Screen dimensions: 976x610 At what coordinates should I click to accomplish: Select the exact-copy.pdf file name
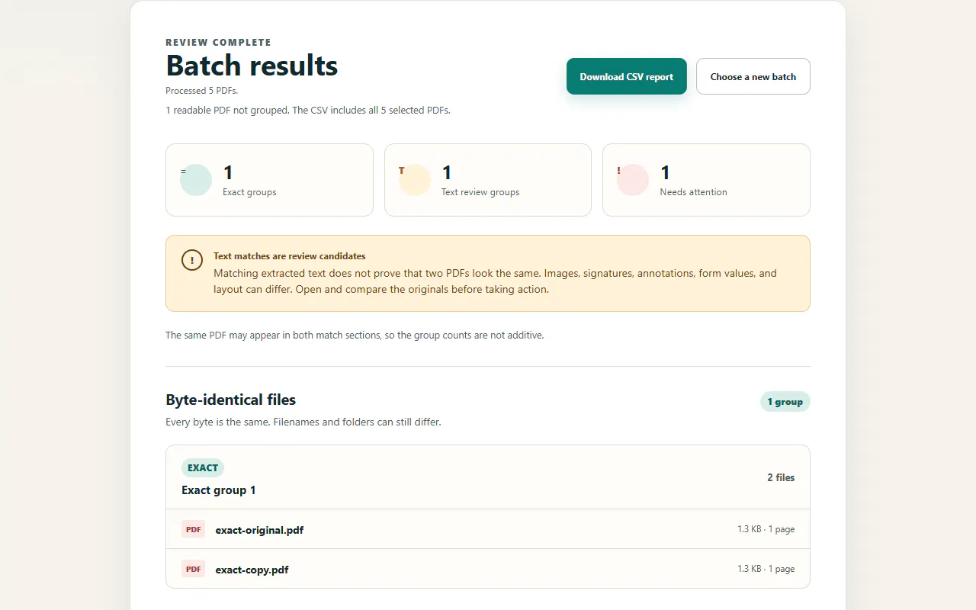click(252, 570)
